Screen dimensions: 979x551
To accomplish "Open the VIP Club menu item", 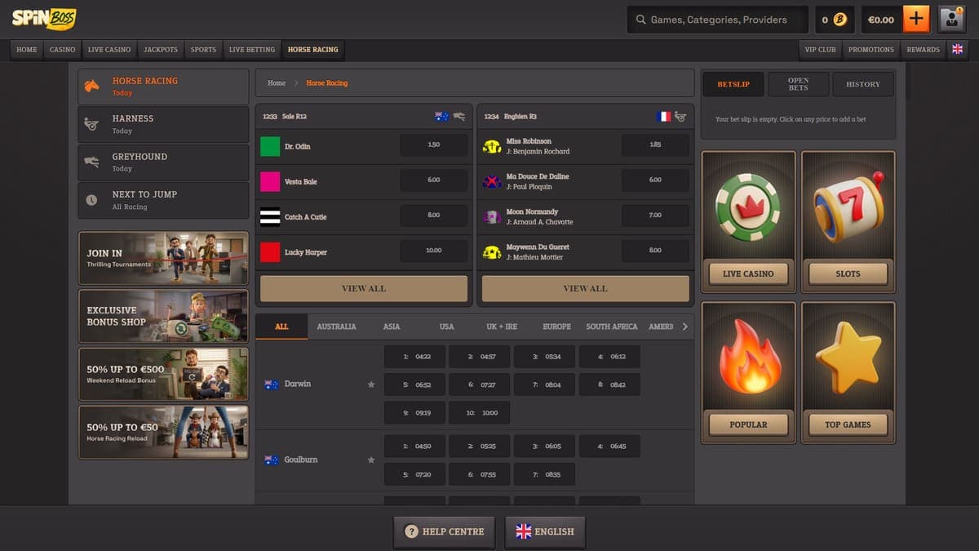I will 820,50.
